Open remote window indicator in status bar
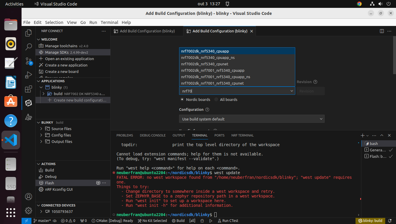The width and height of the screenshot is (396, 224). 26,221
